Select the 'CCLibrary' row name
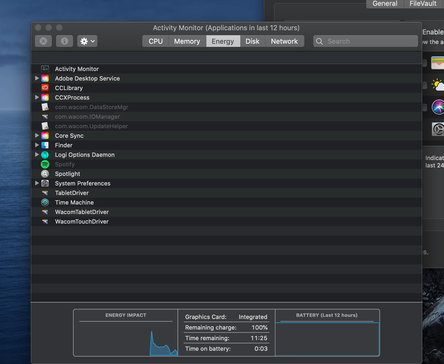Image resolution: width=444 pixels, height=364 pixels. pos(69,88)
